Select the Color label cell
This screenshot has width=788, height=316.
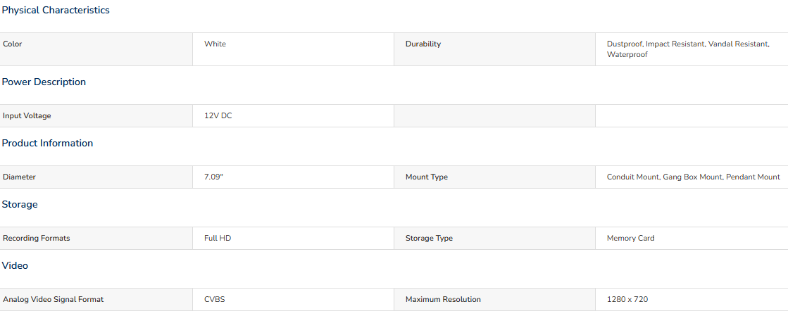coord(96,49)
